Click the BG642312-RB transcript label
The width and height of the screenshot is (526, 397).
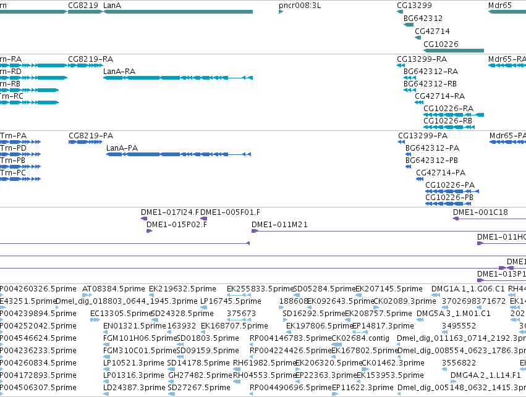(430, 84)
